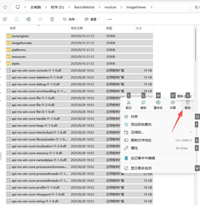
Task: Click the toolbar copy icon
Action: point(5,19)
